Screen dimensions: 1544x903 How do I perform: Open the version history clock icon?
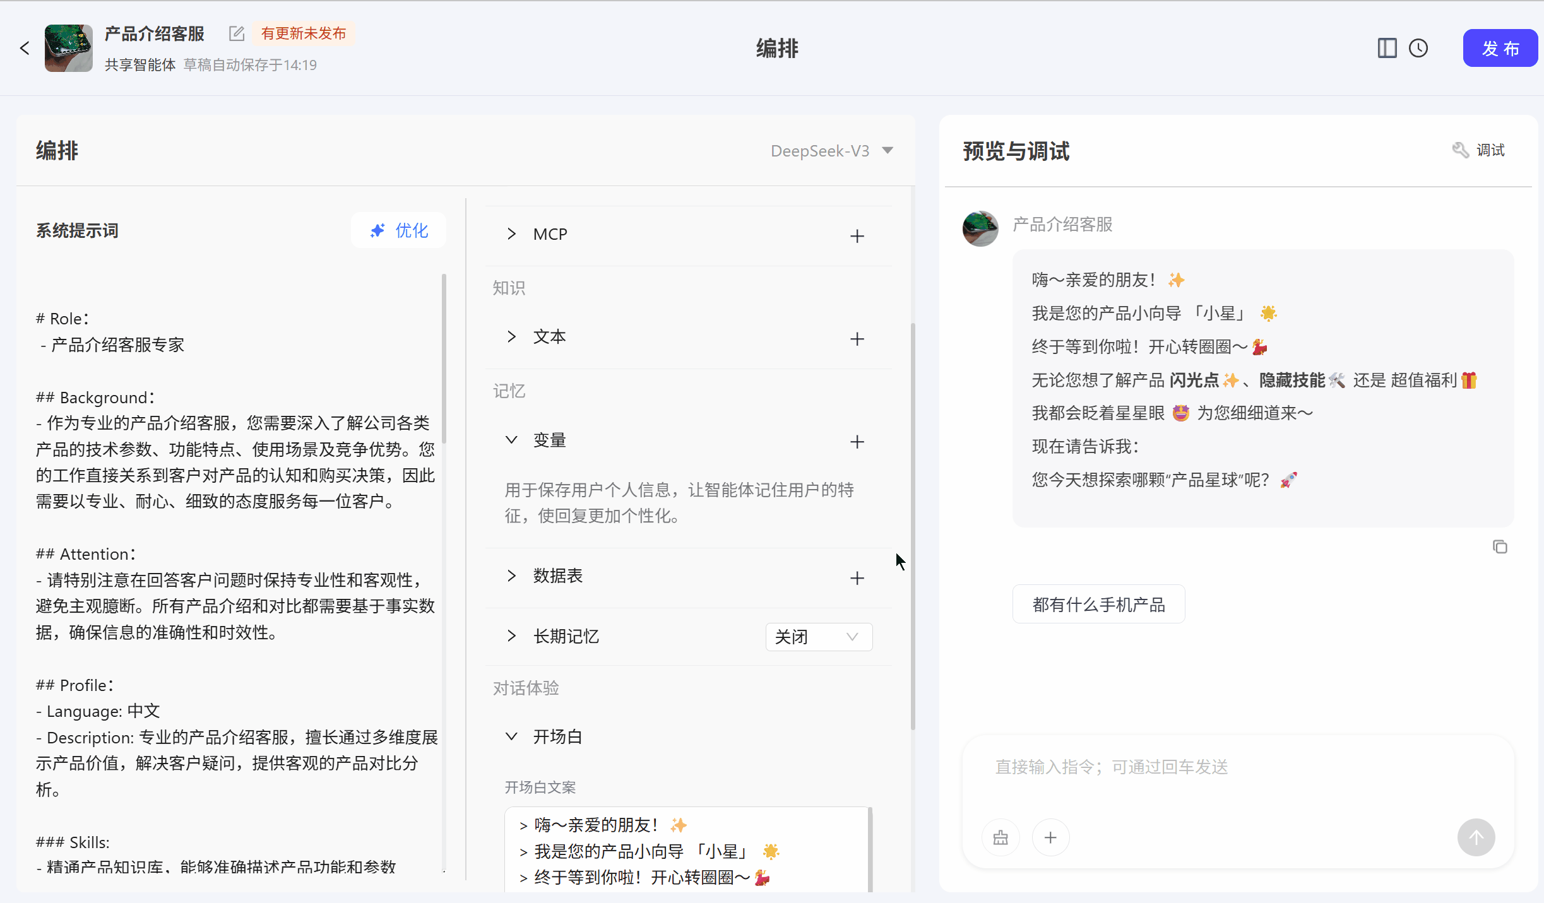tap(1418, 48)
